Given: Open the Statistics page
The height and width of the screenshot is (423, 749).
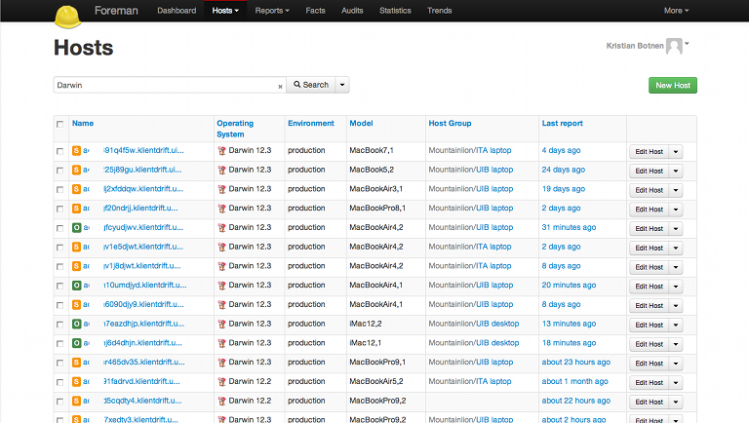Looking at the screenshot, I should click(395, 11).
